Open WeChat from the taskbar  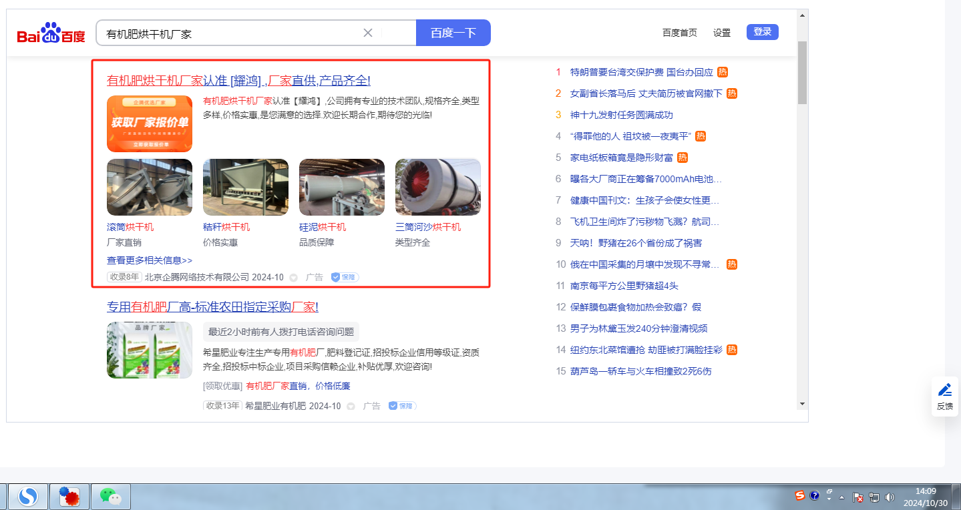point(110,496)
